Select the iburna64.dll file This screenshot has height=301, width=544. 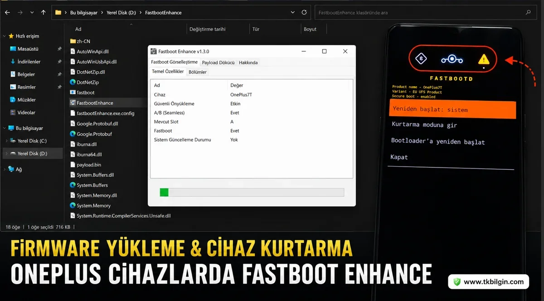pos(86,154)
